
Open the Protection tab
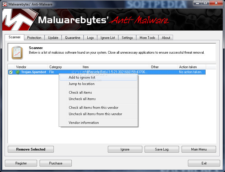click(34, 38)
